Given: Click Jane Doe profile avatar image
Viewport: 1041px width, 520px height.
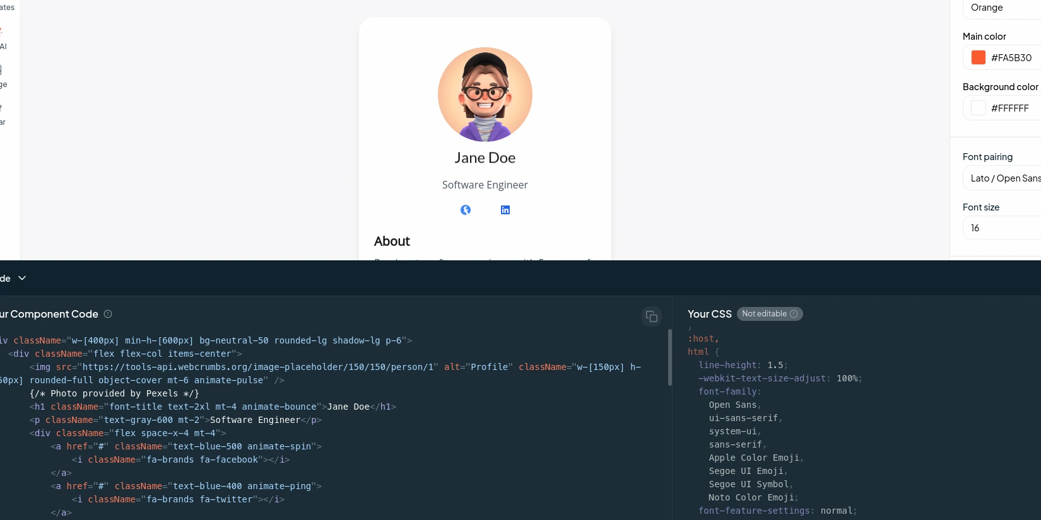Looking at the screenshot, I should point(485,95).
